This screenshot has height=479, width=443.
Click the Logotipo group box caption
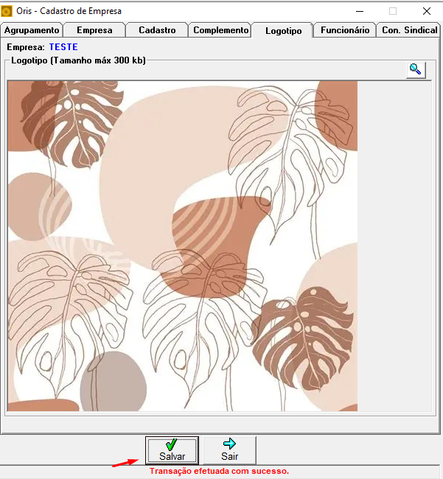[78, 60]
